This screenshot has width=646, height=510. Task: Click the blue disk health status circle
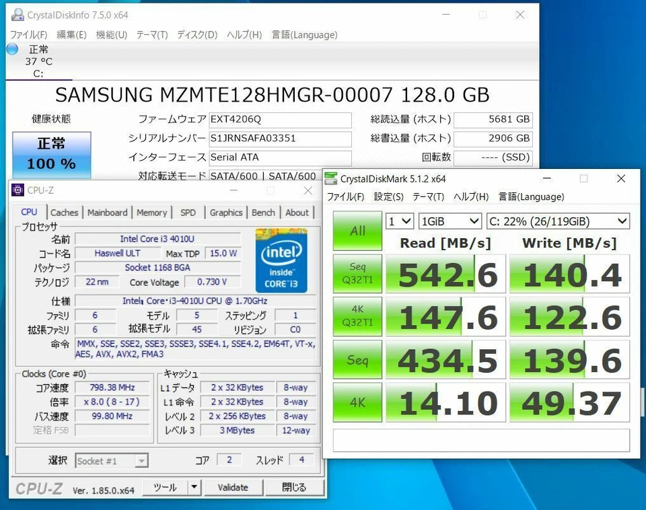12,49
